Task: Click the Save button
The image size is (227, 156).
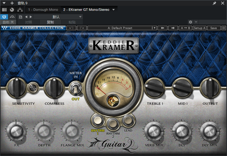Action: click(214, 28)
